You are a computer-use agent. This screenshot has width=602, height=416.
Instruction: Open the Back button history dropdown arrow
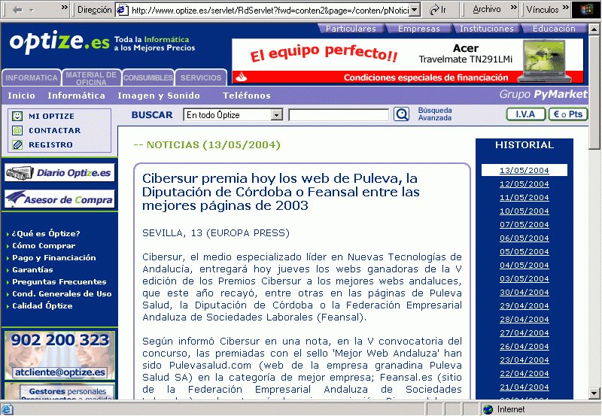point(32,10)
